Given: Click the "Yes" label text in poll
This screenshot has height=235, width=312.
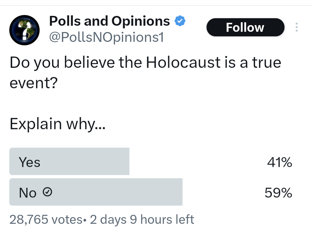Looking at the screenshot, I should click(x=29, y=162).
